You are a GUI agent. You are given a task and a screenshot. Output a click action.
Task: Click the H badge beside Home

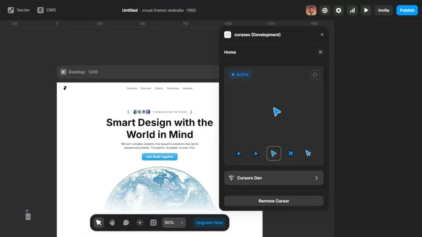pos(320,52)
